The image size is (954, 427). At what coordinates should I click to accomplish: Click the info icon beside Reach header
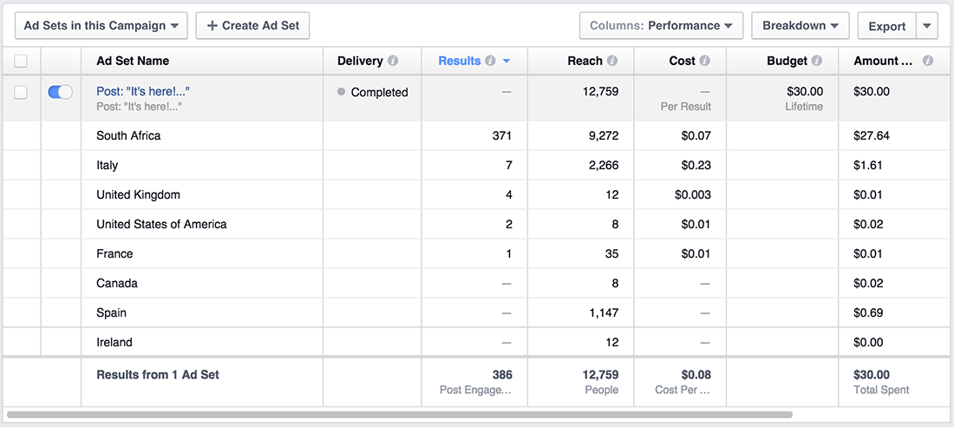click(x=612, y=61)
